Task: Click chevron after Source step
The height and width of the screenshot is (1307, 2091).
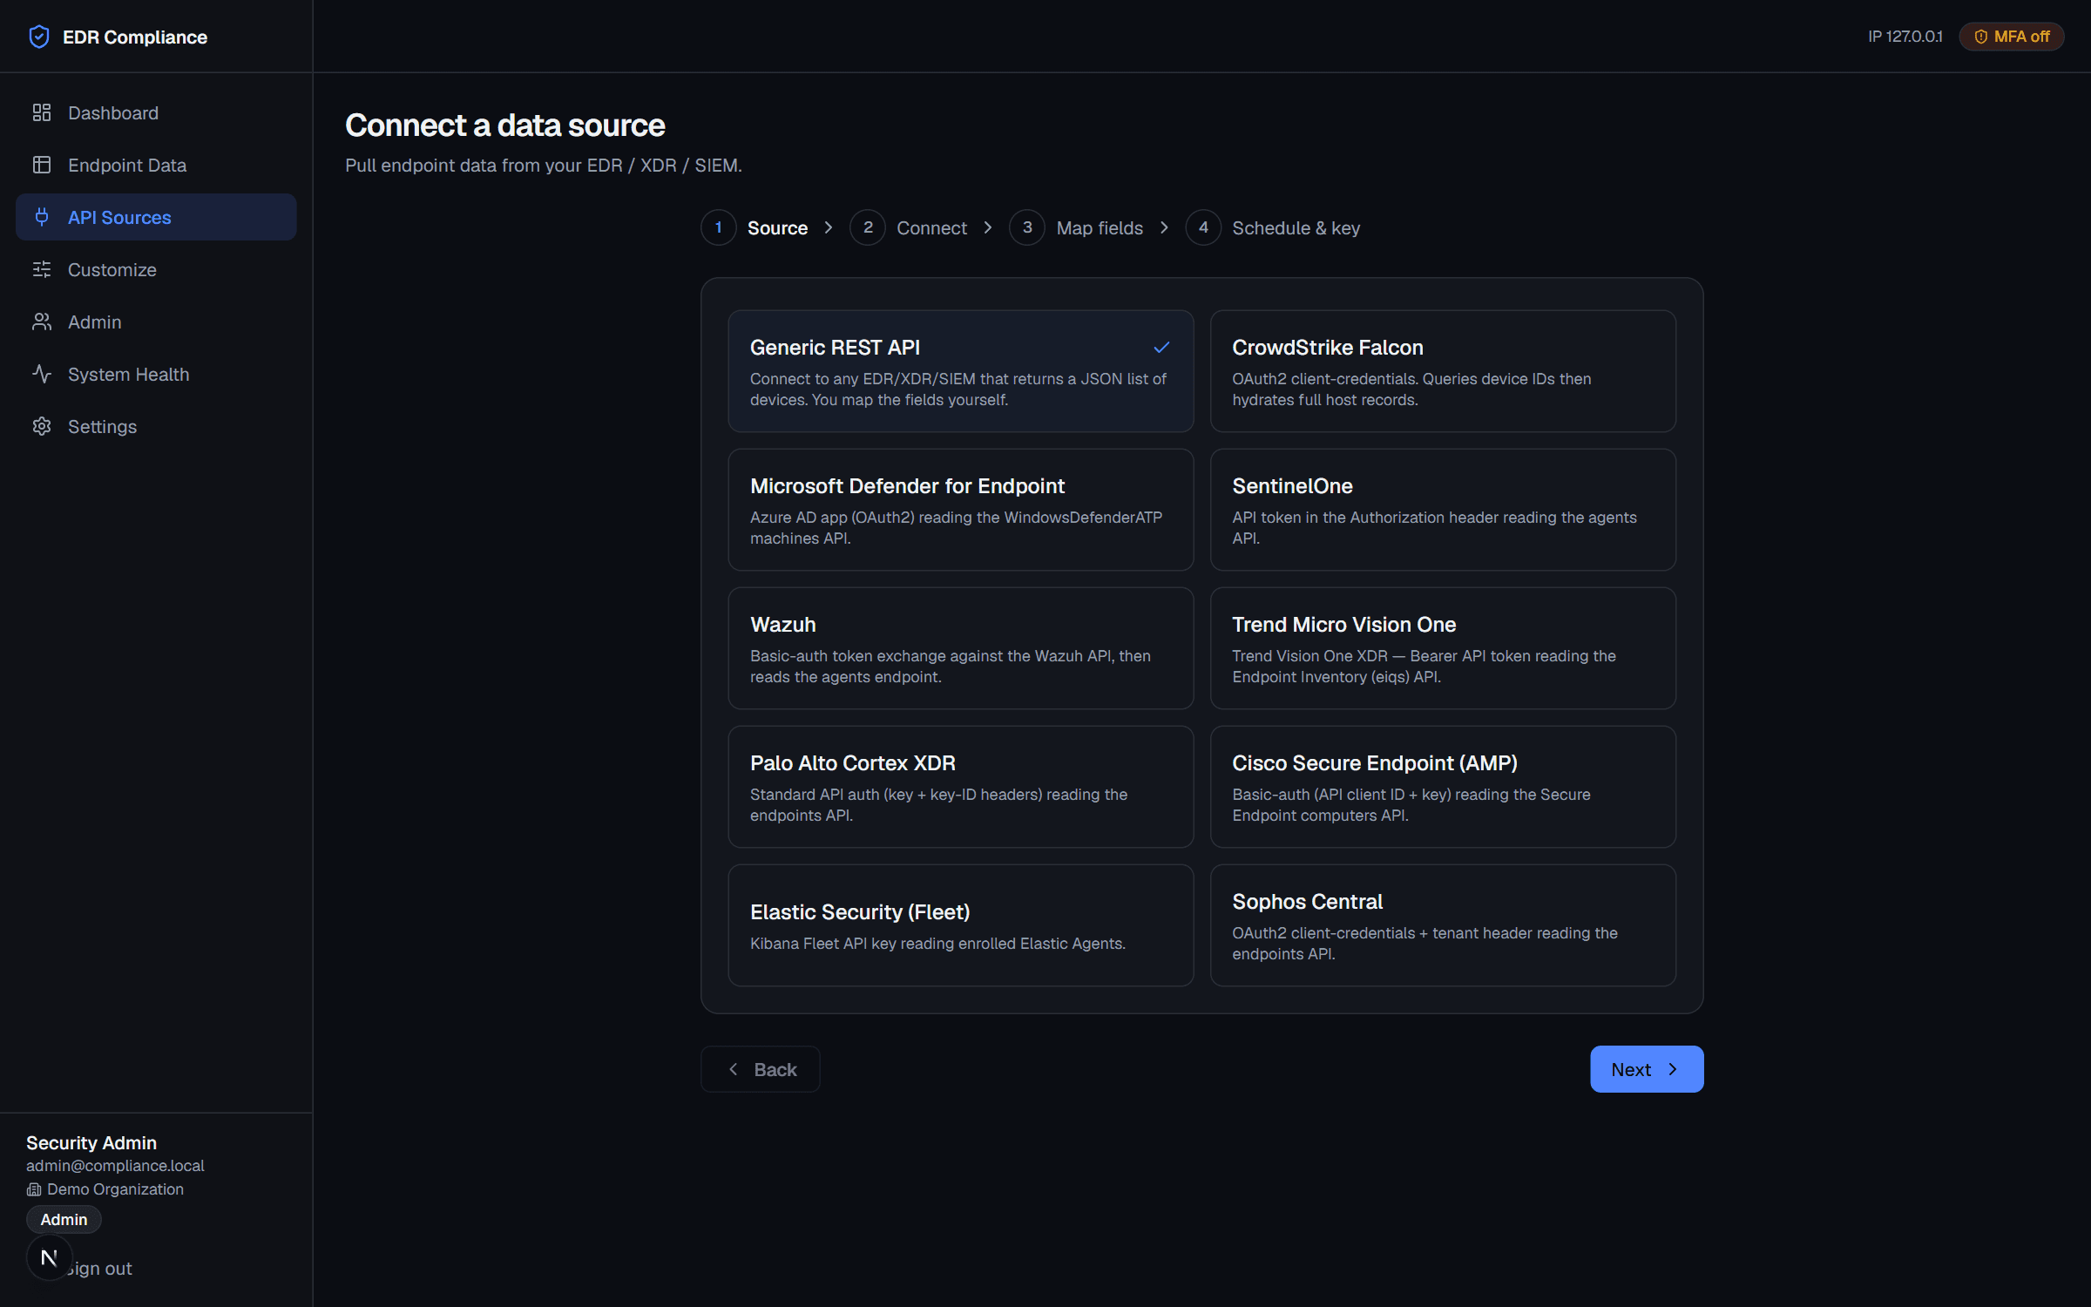Action: [829, 227]
